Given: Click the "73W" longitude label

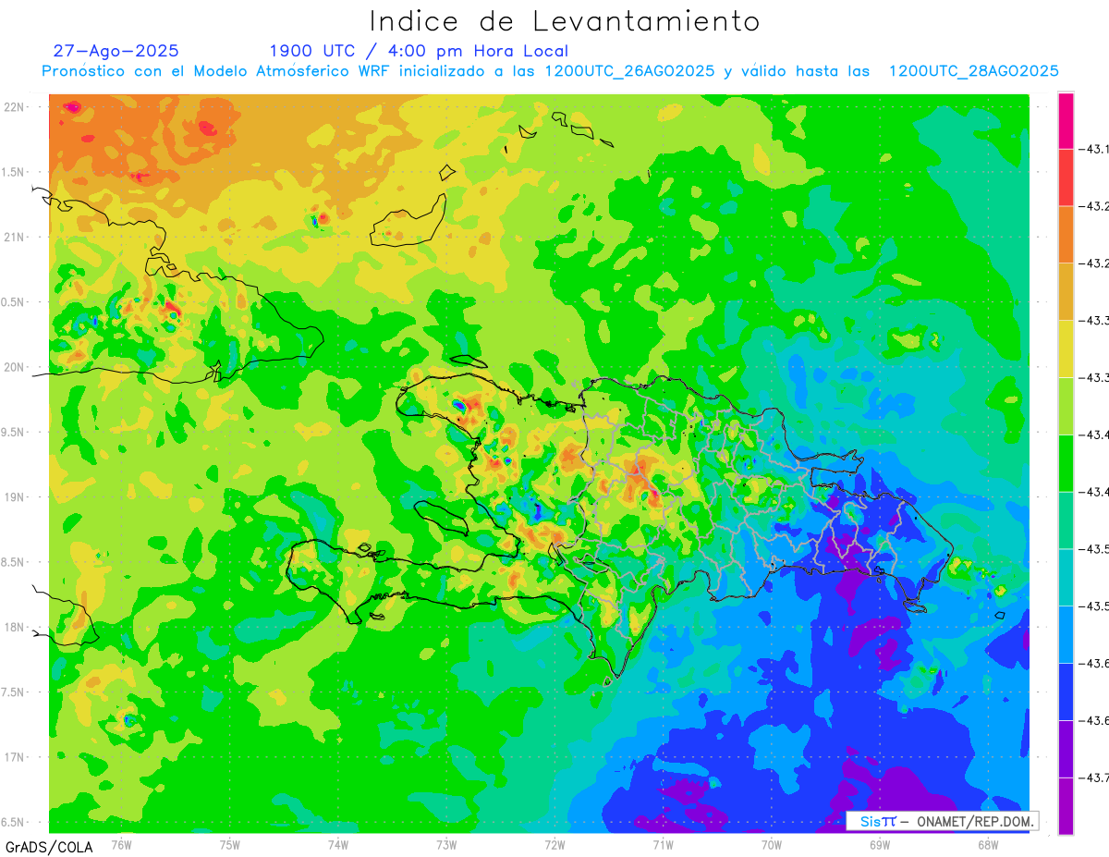Looking at the screenshot, I should click(x=446, y=844).
